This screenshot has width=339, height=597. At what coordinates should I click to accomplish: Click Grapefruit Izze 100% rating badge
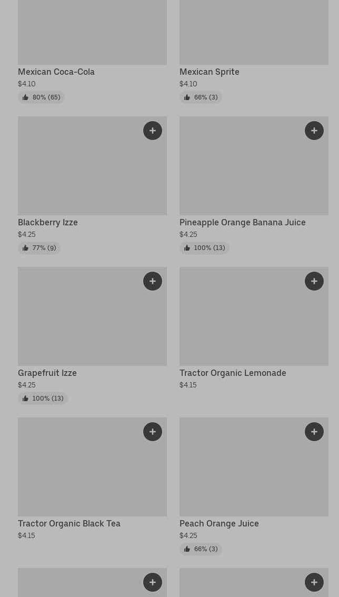[x=43, y=399]
